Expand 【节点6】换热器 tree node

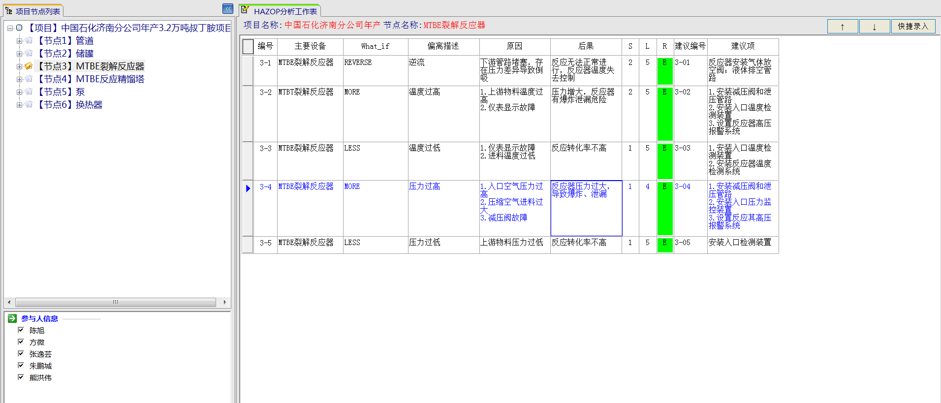point(19,105)
